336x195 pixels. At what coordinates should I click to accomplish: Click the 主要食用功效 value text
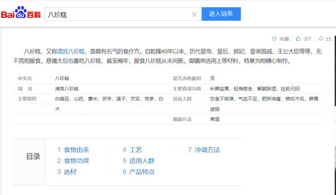pos(255,89)
